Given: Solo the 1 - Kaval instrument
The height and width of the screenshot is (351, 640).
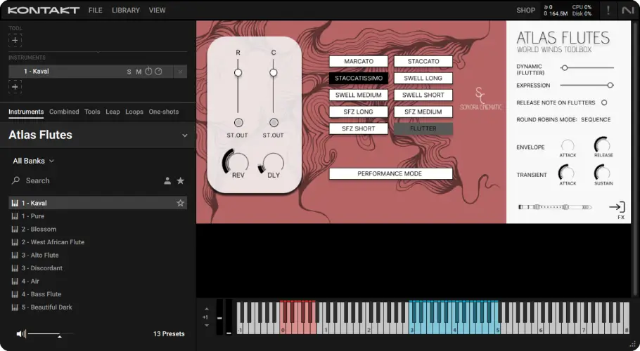Looking at the screenshot, I should tap(129, 72).
